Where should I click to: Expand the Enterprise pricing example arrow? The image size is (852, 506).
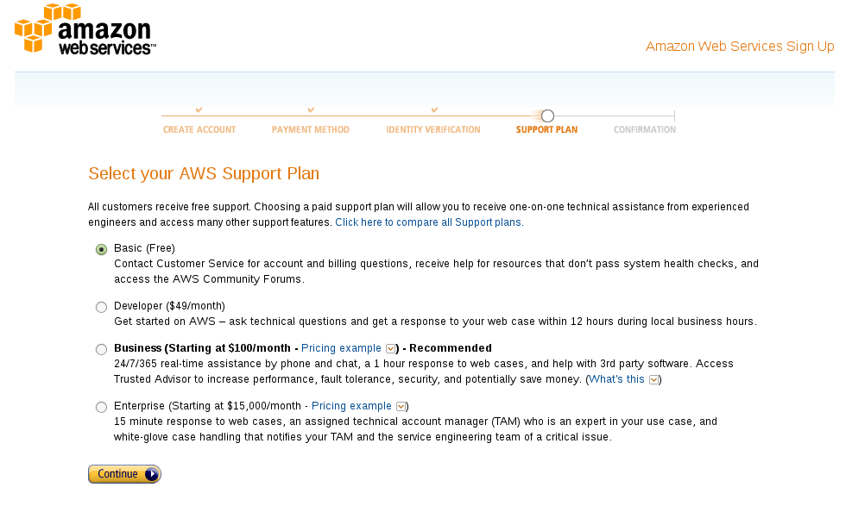click(401, 407)
